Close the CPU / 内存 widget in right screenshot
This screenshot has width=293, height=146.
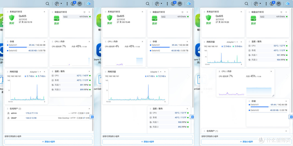point(271,71)
